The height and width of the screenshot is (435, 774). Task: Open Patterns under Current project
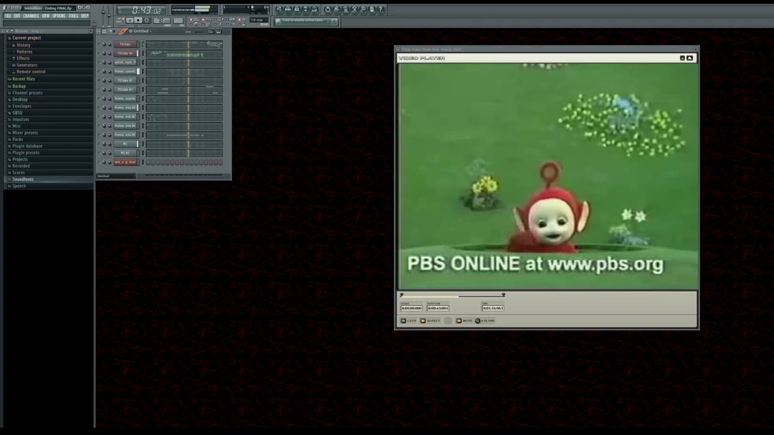50,51
